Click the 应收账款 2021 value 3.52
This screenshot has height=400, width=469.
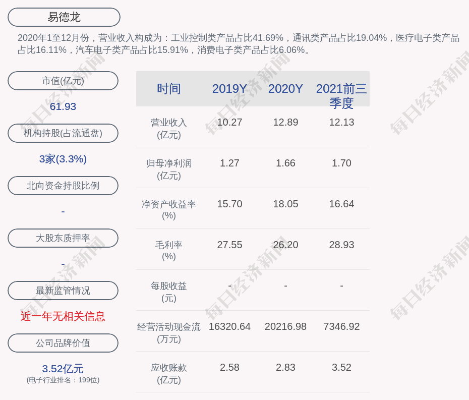pyautogui.click(x=341, y=367)
